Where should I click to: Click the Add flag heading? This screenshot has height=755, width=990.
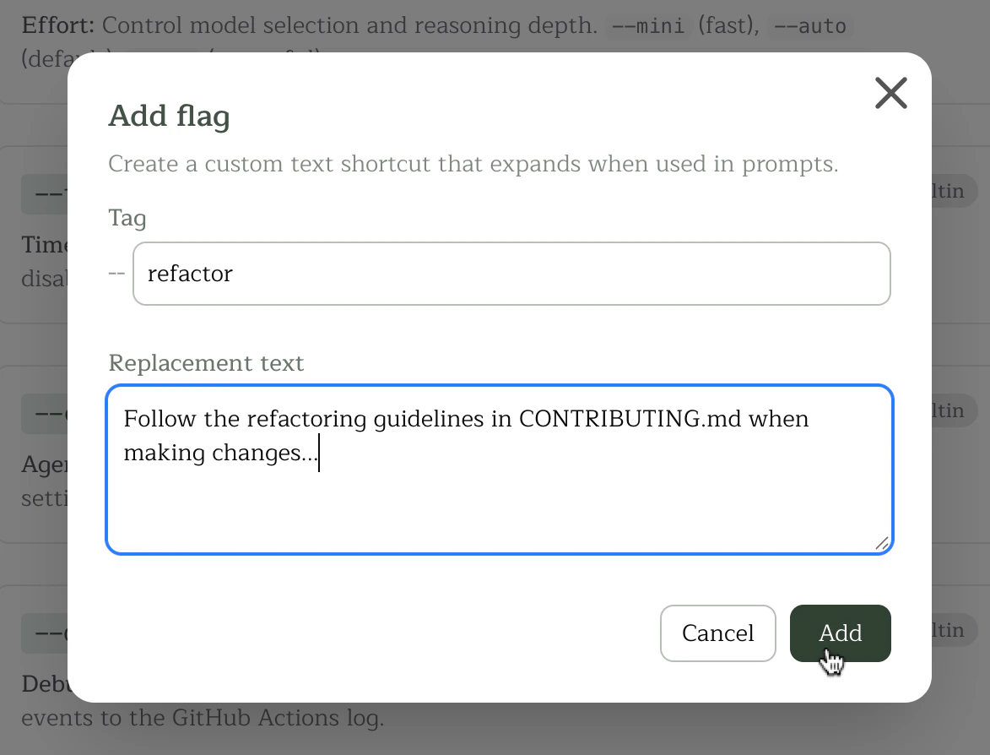169,116
